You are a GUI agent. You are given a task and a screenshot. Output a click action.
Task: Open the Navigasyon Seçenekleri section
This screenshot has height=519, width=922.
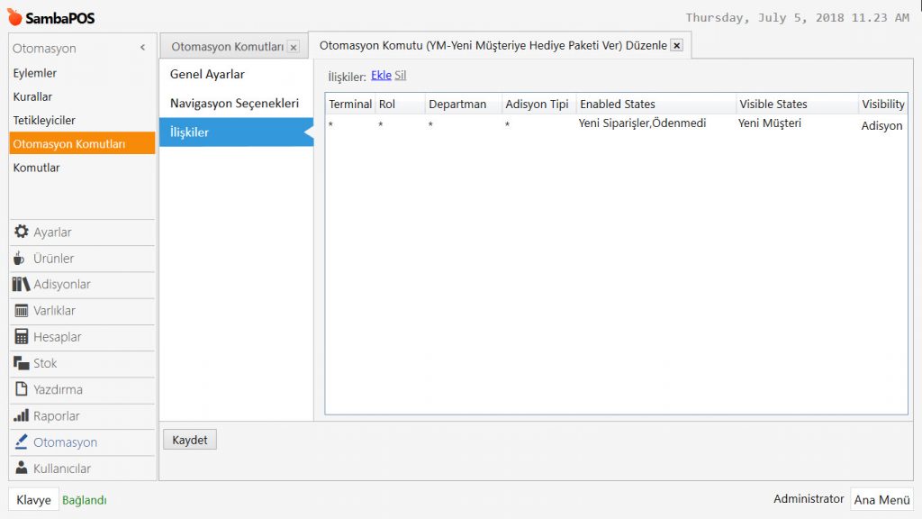(234, 104)
